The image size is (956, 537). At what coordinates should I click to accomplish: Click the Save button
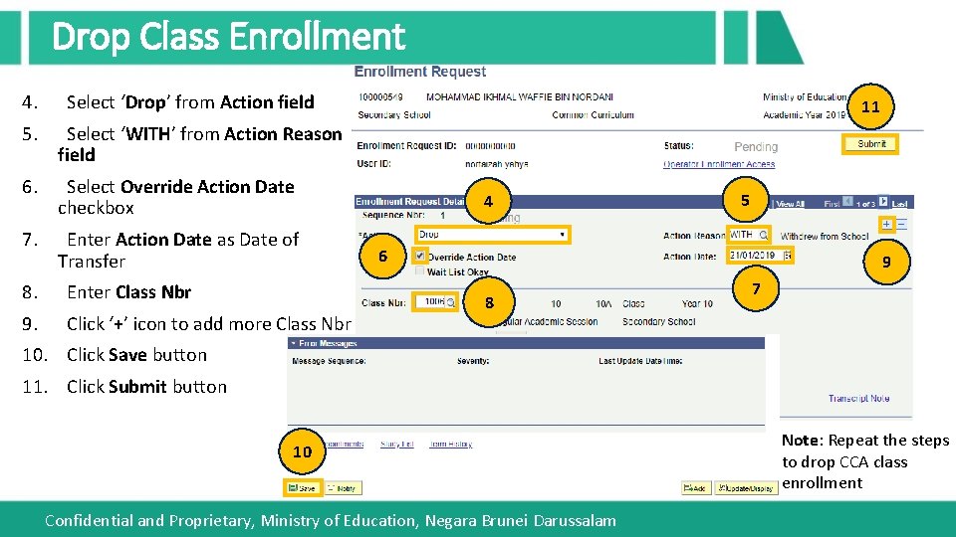pyautogui.click(x=302, y=488)
